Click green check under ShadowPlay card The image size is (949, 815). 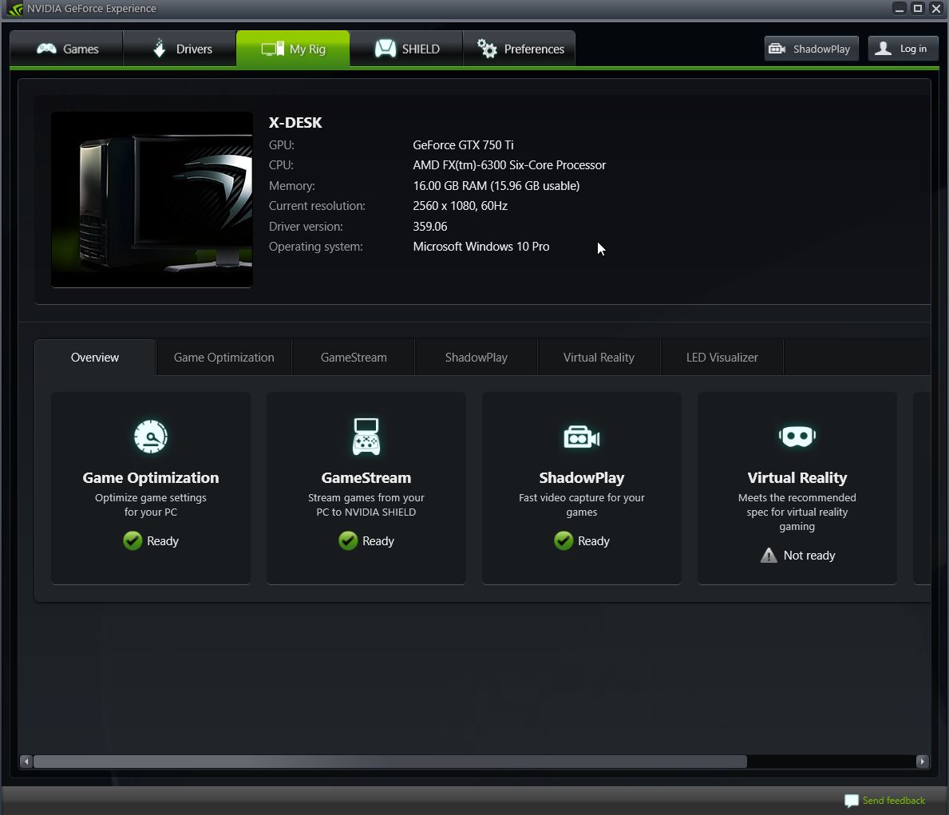[x=563, y=540]
